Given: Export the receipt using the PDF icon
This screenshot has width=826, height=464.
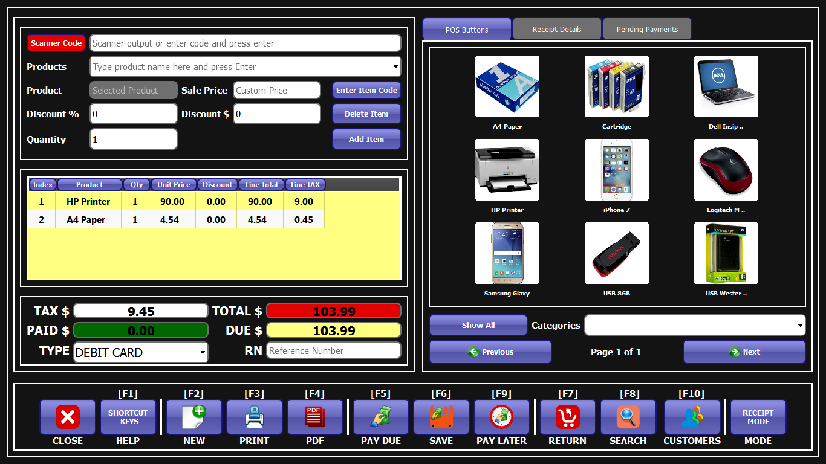Looking at the screenshot, I should pyautogui.click(x=314, y=417).
